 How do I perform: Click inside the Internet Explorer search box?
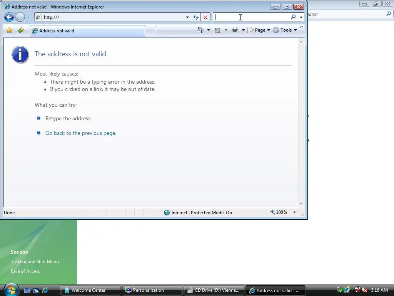pyautogui.click(x=251, y=17)
